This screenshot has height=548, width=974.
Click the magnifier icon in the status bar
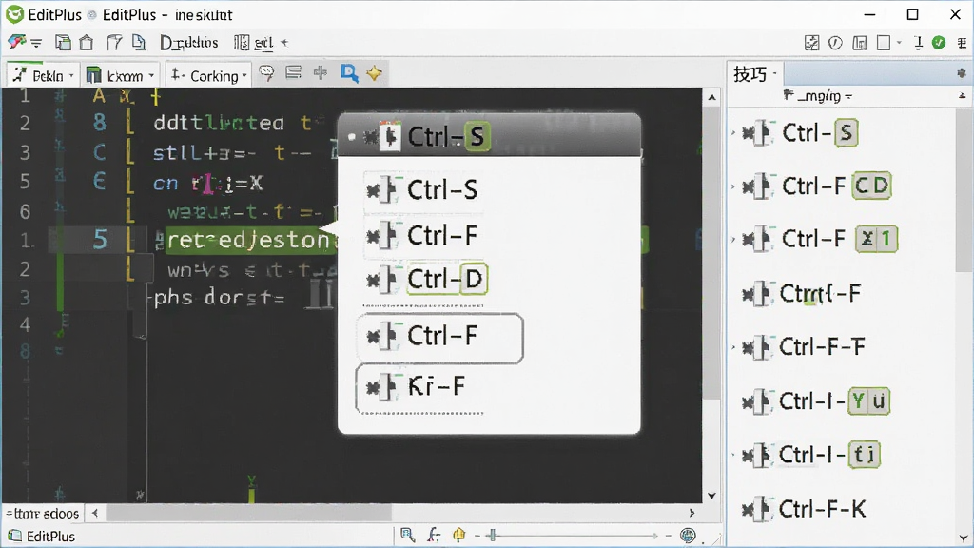[407, 535]
